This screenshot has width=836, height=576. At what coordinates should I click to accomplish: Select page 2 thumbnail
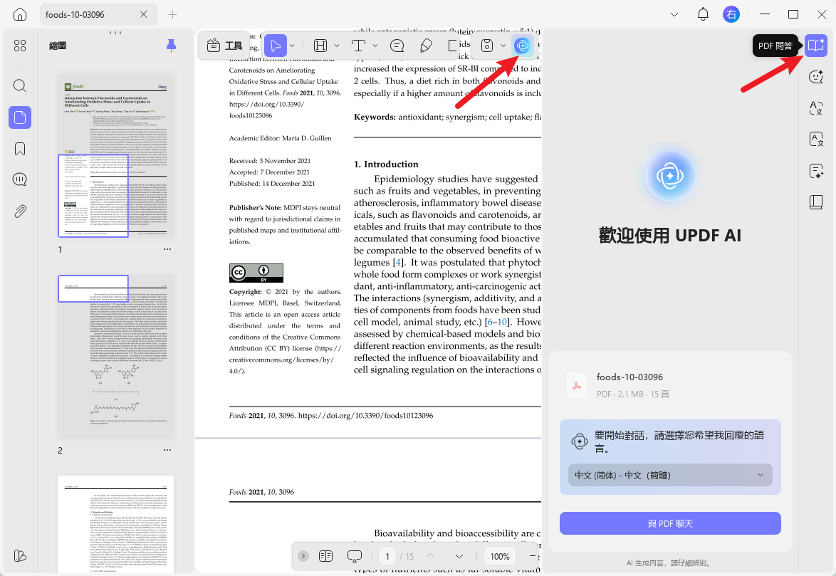pos(115,357)
